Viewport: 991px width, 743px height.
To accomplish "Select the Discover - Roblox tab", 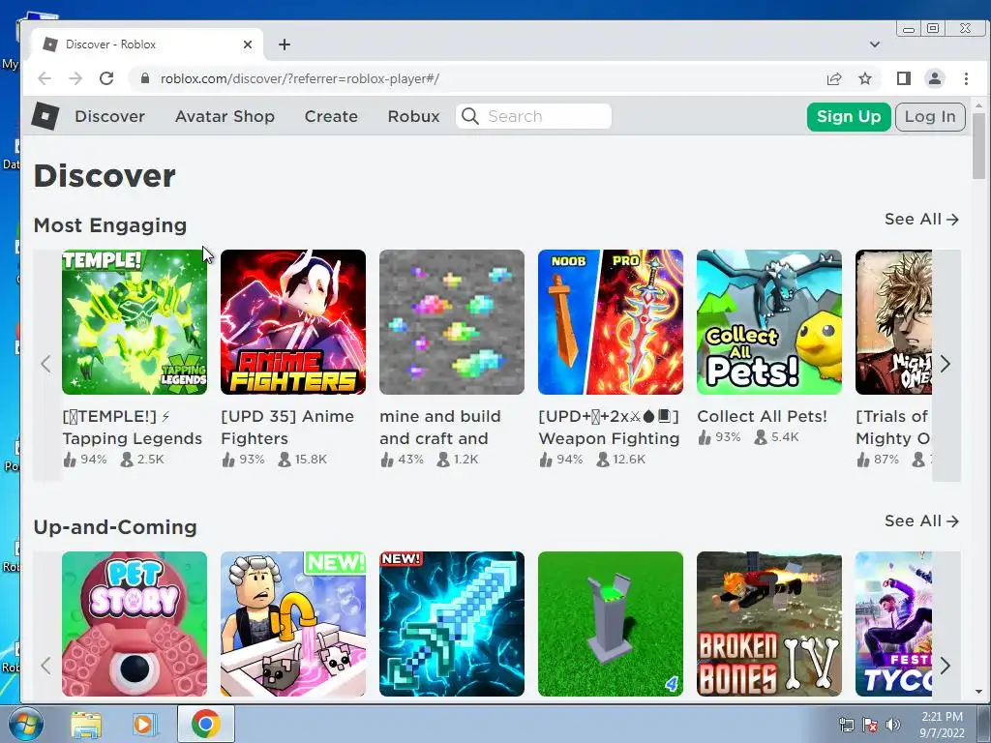I will coord(147,45).
